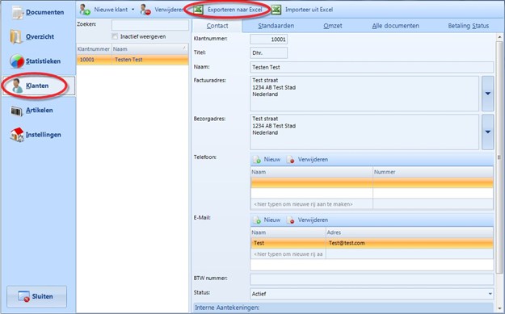Screen dimensions: 505x314
Task: Open the Nieuwe klant dropdown arrow
Action: click(x=133, y=10)
